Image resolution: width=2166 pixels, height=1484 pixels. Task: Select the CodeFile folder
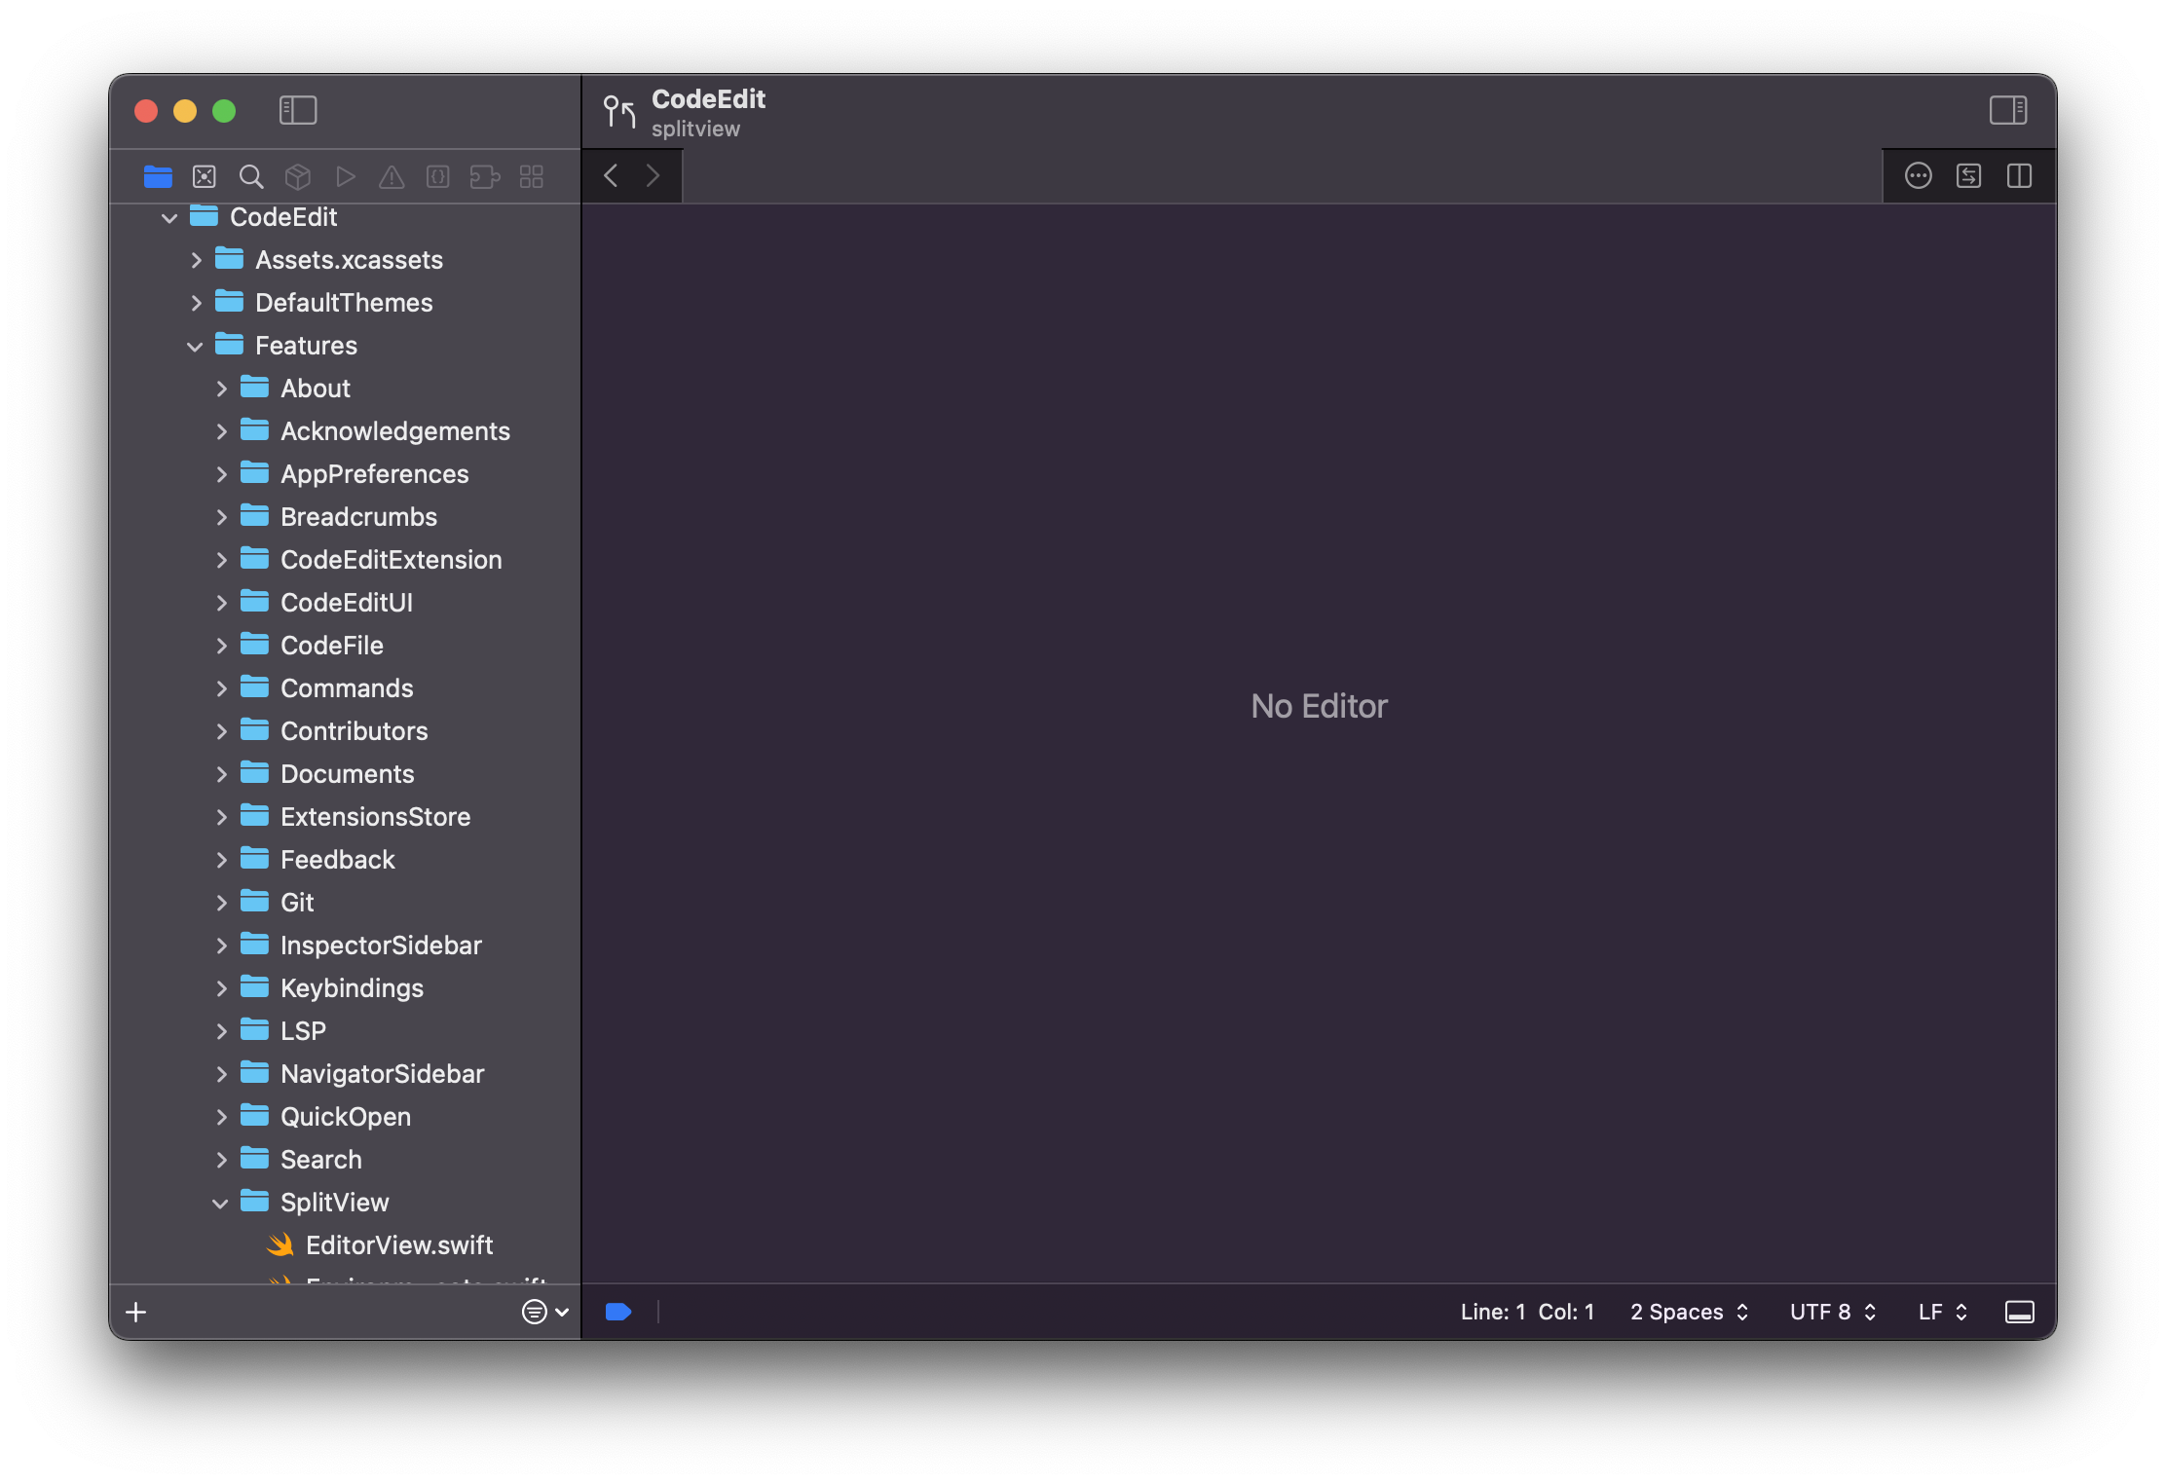(346, 646)
